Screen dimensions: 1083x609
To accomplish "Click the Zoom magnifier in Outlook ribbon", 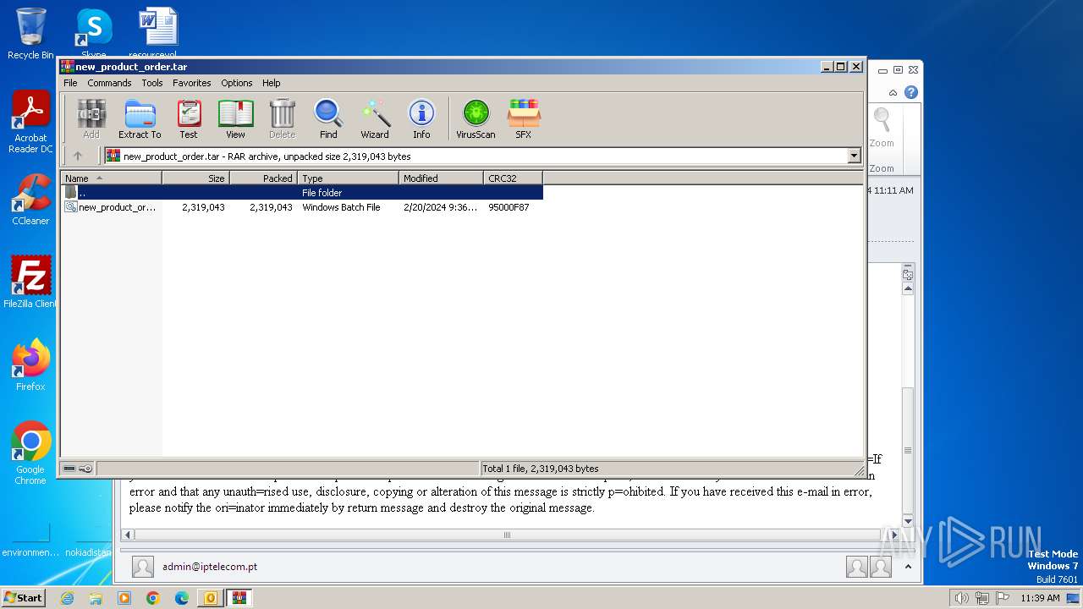I will [x=882, y=128].
